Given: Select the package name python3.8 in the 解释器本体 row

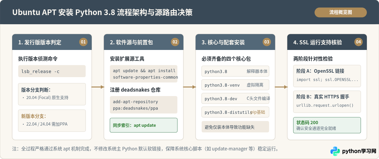Looking at the screenshot, I should (x=216, y=71).
